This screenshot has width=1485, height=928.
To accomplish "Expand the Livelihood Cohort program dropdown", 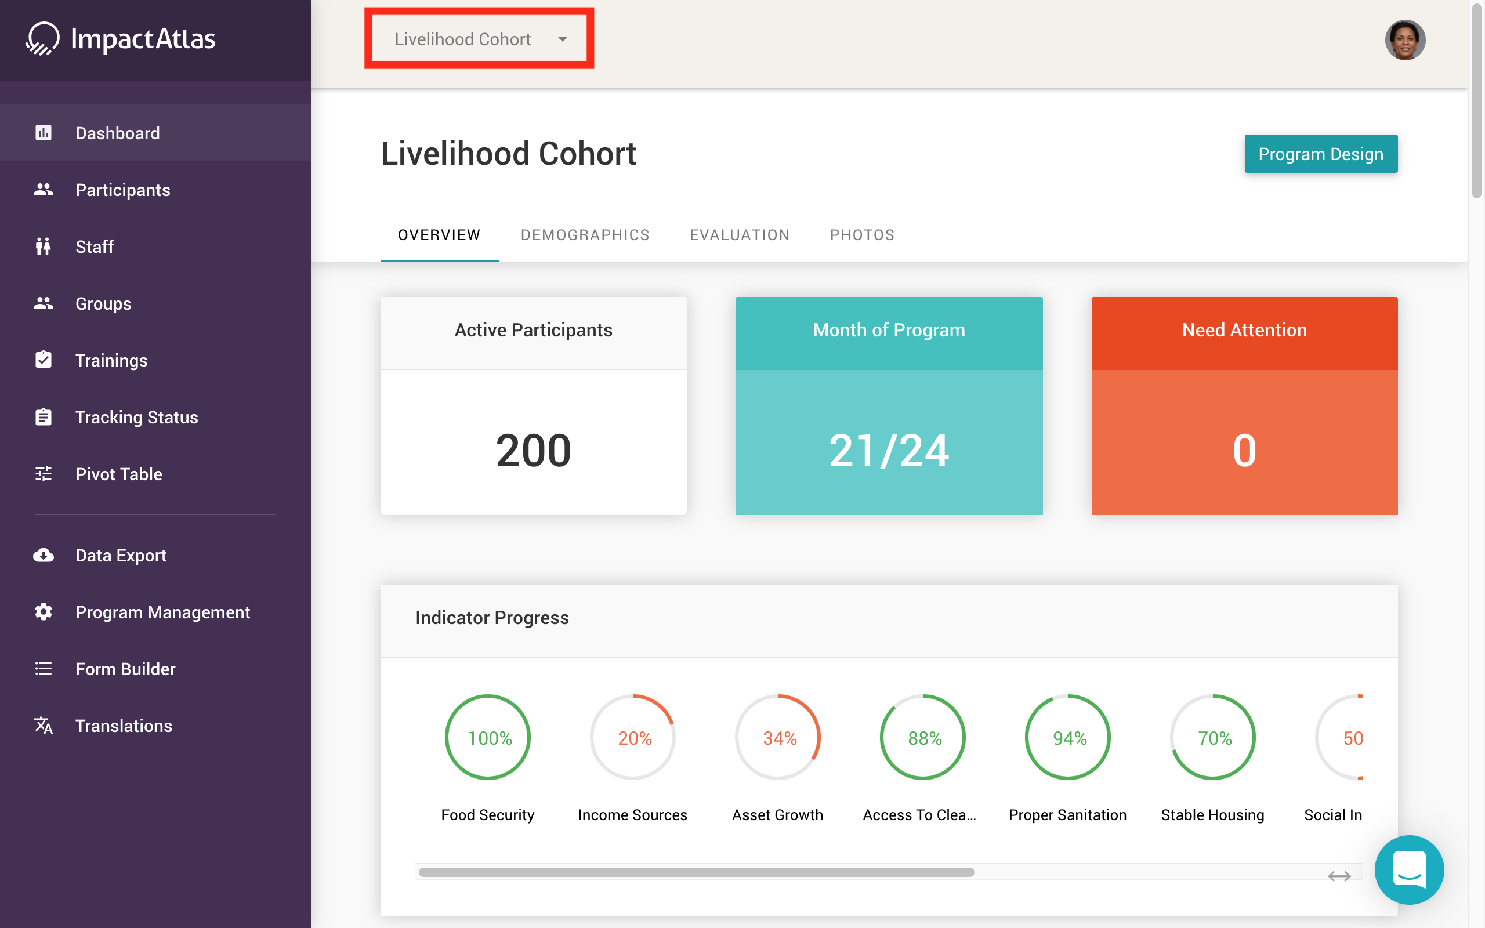I will [x=463, y=39].
